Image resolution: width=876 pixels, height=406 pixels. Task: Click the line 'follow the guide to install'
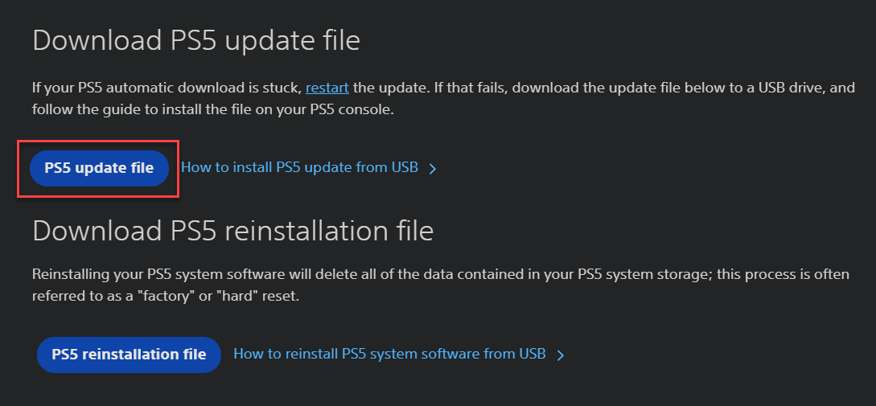(x=161, y=109)
